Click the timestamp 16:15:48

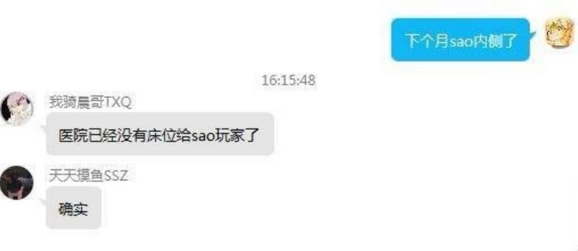pyautogui.click(x=288, y=80)
